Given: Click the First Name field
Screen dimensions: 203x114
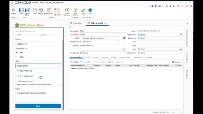Looking at the screenshot, I should (102, 31).
